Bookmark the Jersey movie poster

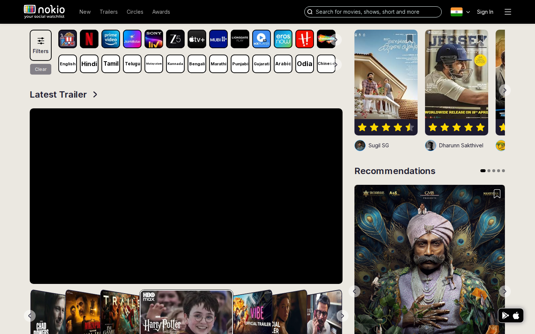pyautogui.click(x=480, y=39)
